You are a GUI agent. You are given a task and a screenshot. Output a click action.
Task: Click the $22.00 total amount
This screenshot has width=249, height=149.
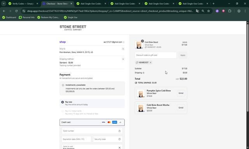(x=183, y=79)
